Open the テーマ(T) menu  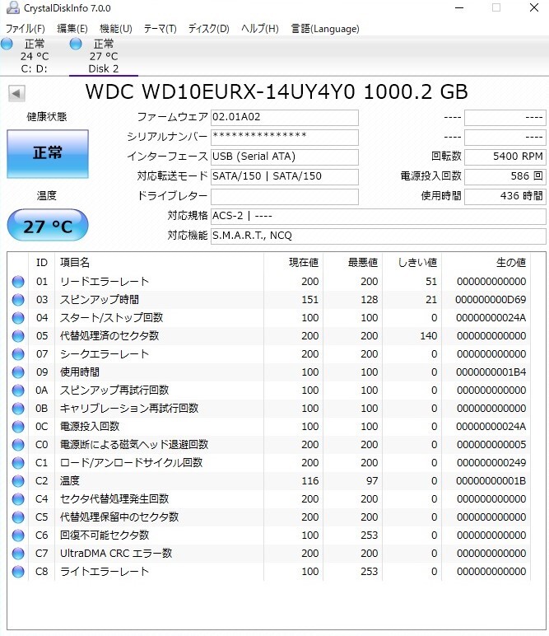[x=161, y=29]
